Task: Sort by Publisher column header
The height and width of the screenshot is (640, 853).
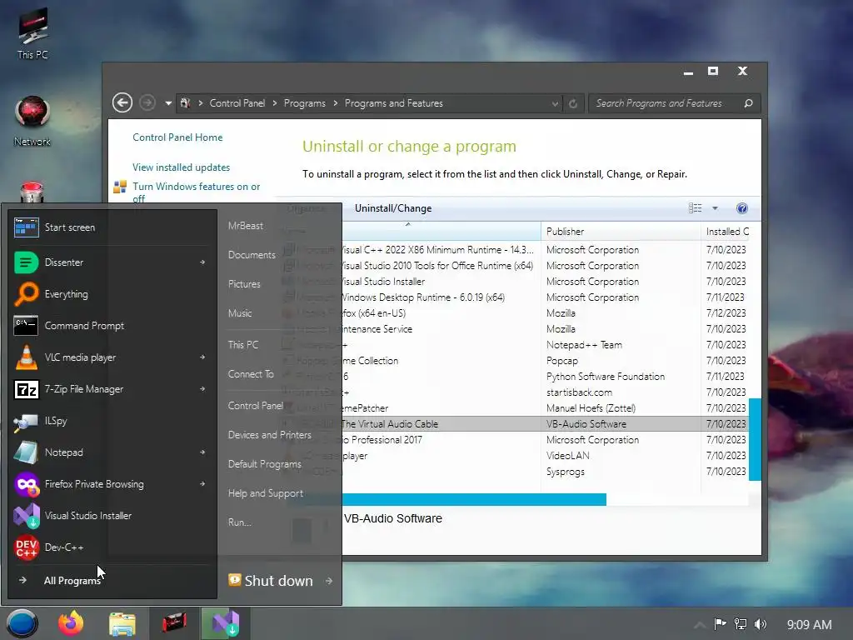Action: pos(621,232)
